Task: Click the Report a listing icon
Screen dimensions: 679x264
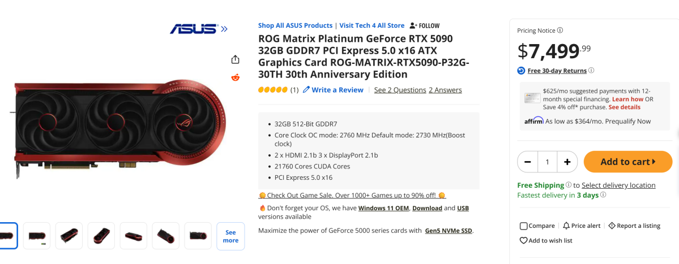Action: (612, 226)
